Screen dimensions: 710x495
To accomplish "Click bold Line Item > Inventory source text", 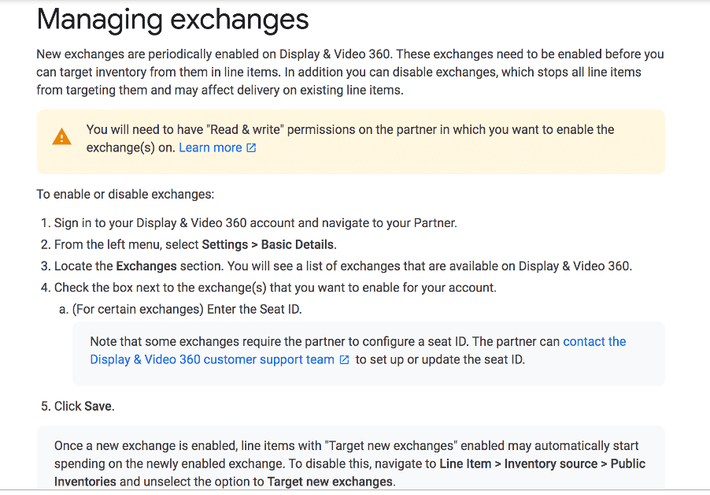I will coord(519,463).
